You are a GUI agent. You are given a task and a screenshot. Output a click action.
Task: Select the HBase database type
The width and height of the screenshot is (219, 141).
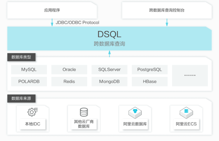[149, 82]
